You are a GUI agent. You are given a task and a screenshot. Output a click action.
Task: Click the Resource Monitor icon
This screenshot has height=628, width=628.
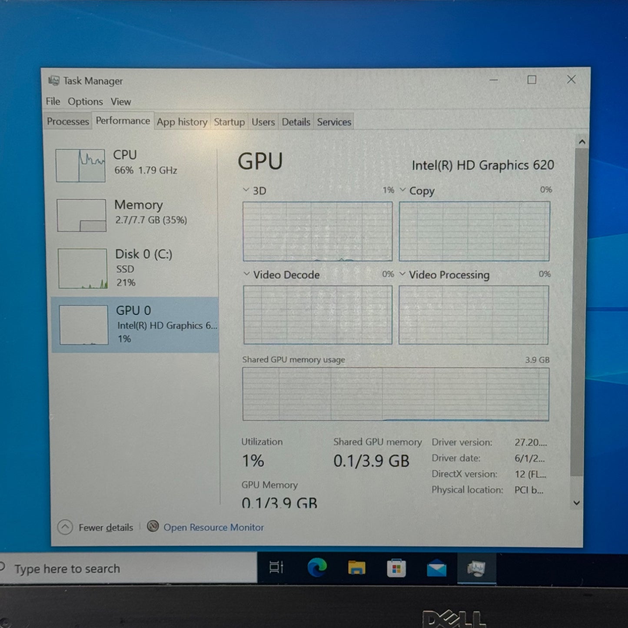coord(153,527)
